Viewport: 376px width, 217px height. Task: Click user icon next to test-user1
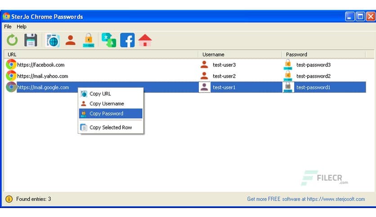[x=204, y=87]
